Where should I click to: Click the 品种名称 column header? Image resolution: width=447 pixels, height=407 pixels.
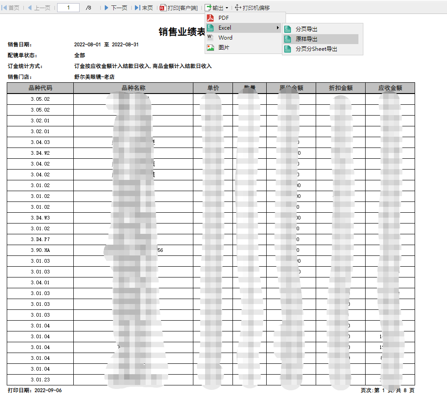(134, 88)
